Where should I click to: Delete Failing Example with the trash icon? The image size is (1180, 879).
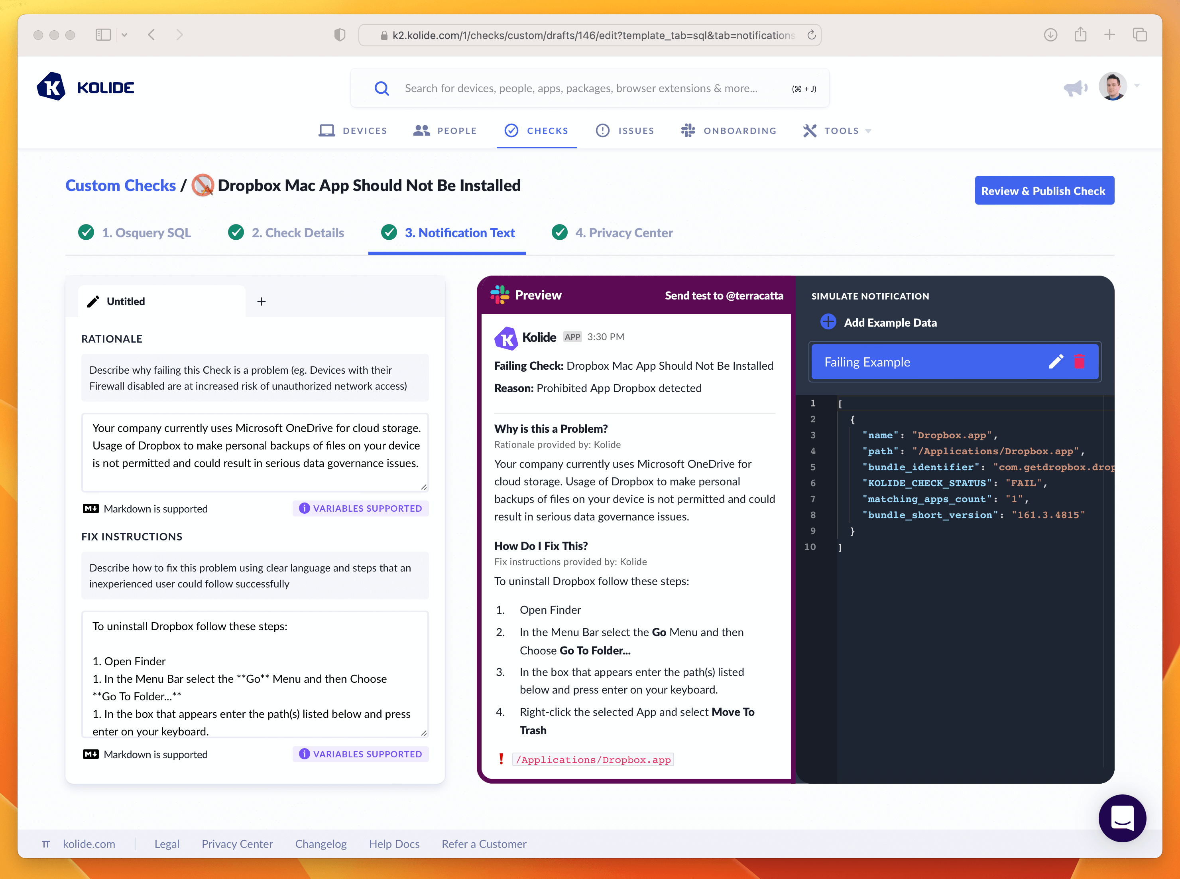(x=1080, y=362)
